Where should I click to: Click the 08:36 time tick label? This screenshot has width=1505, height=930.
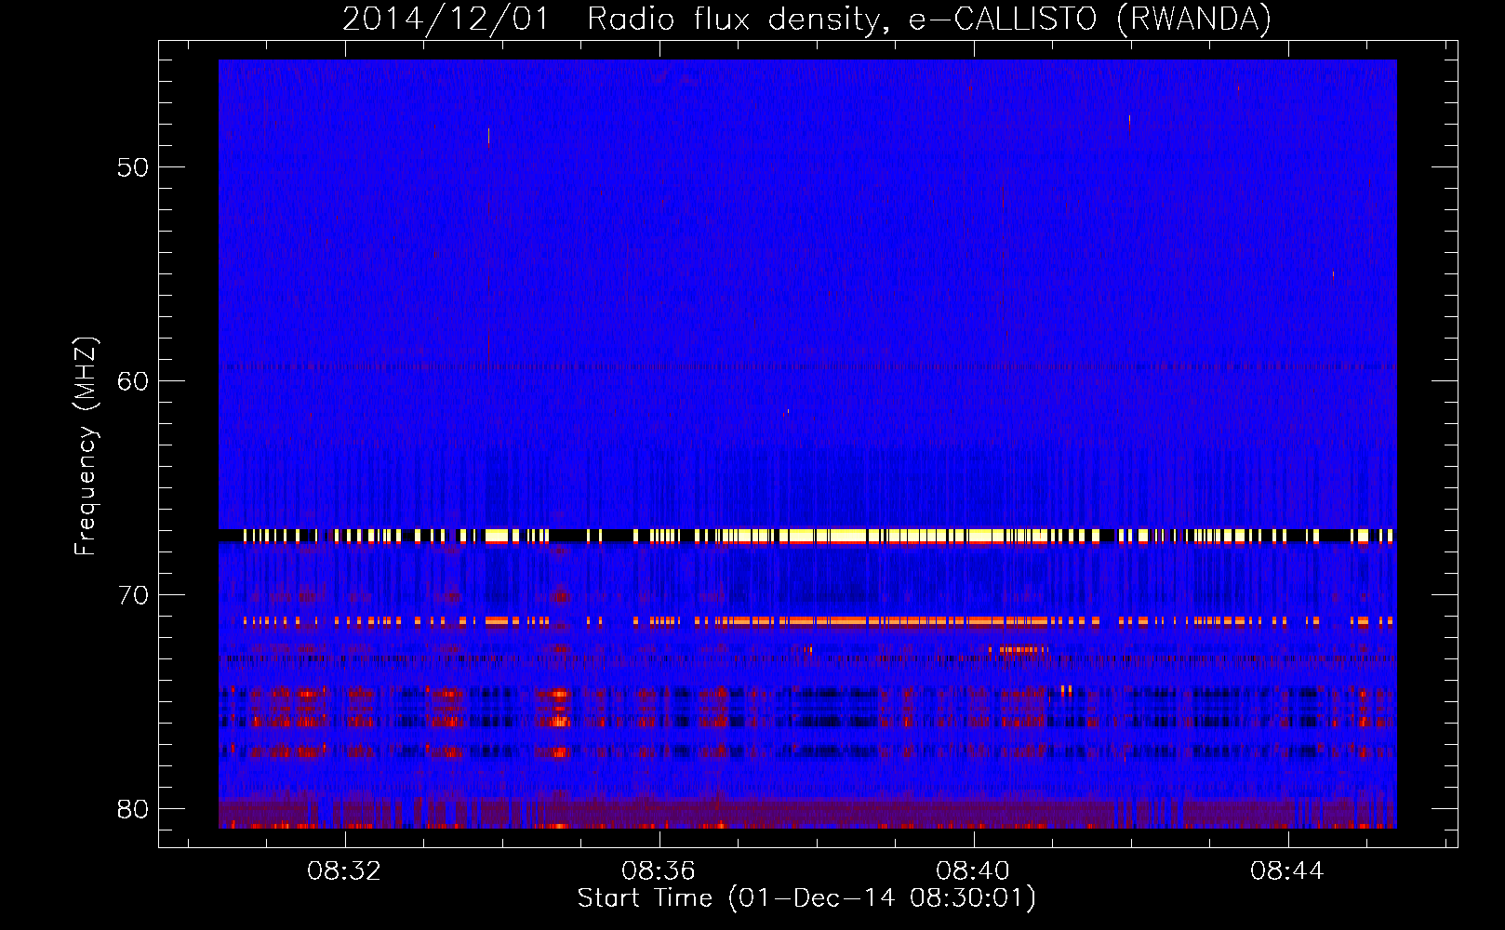pos(659,871)
